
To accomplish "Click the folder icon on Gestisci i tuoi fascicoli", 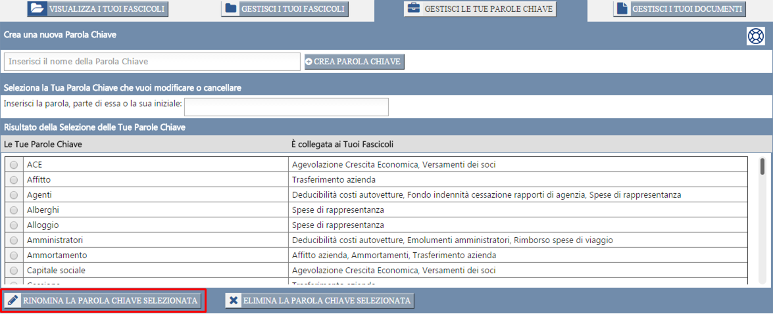I will pos(231,9).
